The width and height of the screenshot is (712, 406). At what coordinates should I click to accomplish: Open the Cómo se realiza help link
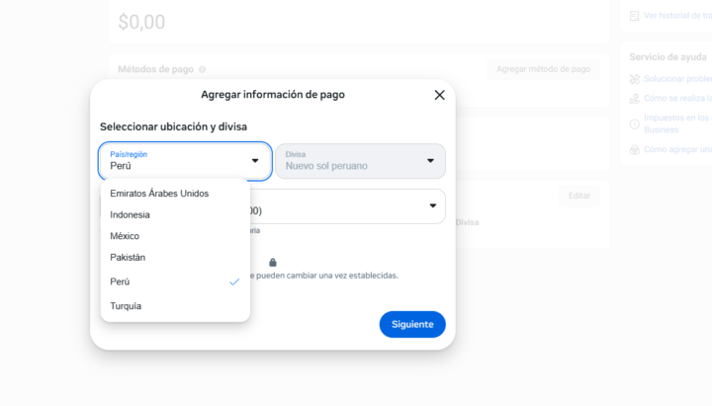[x=677, y=98]
